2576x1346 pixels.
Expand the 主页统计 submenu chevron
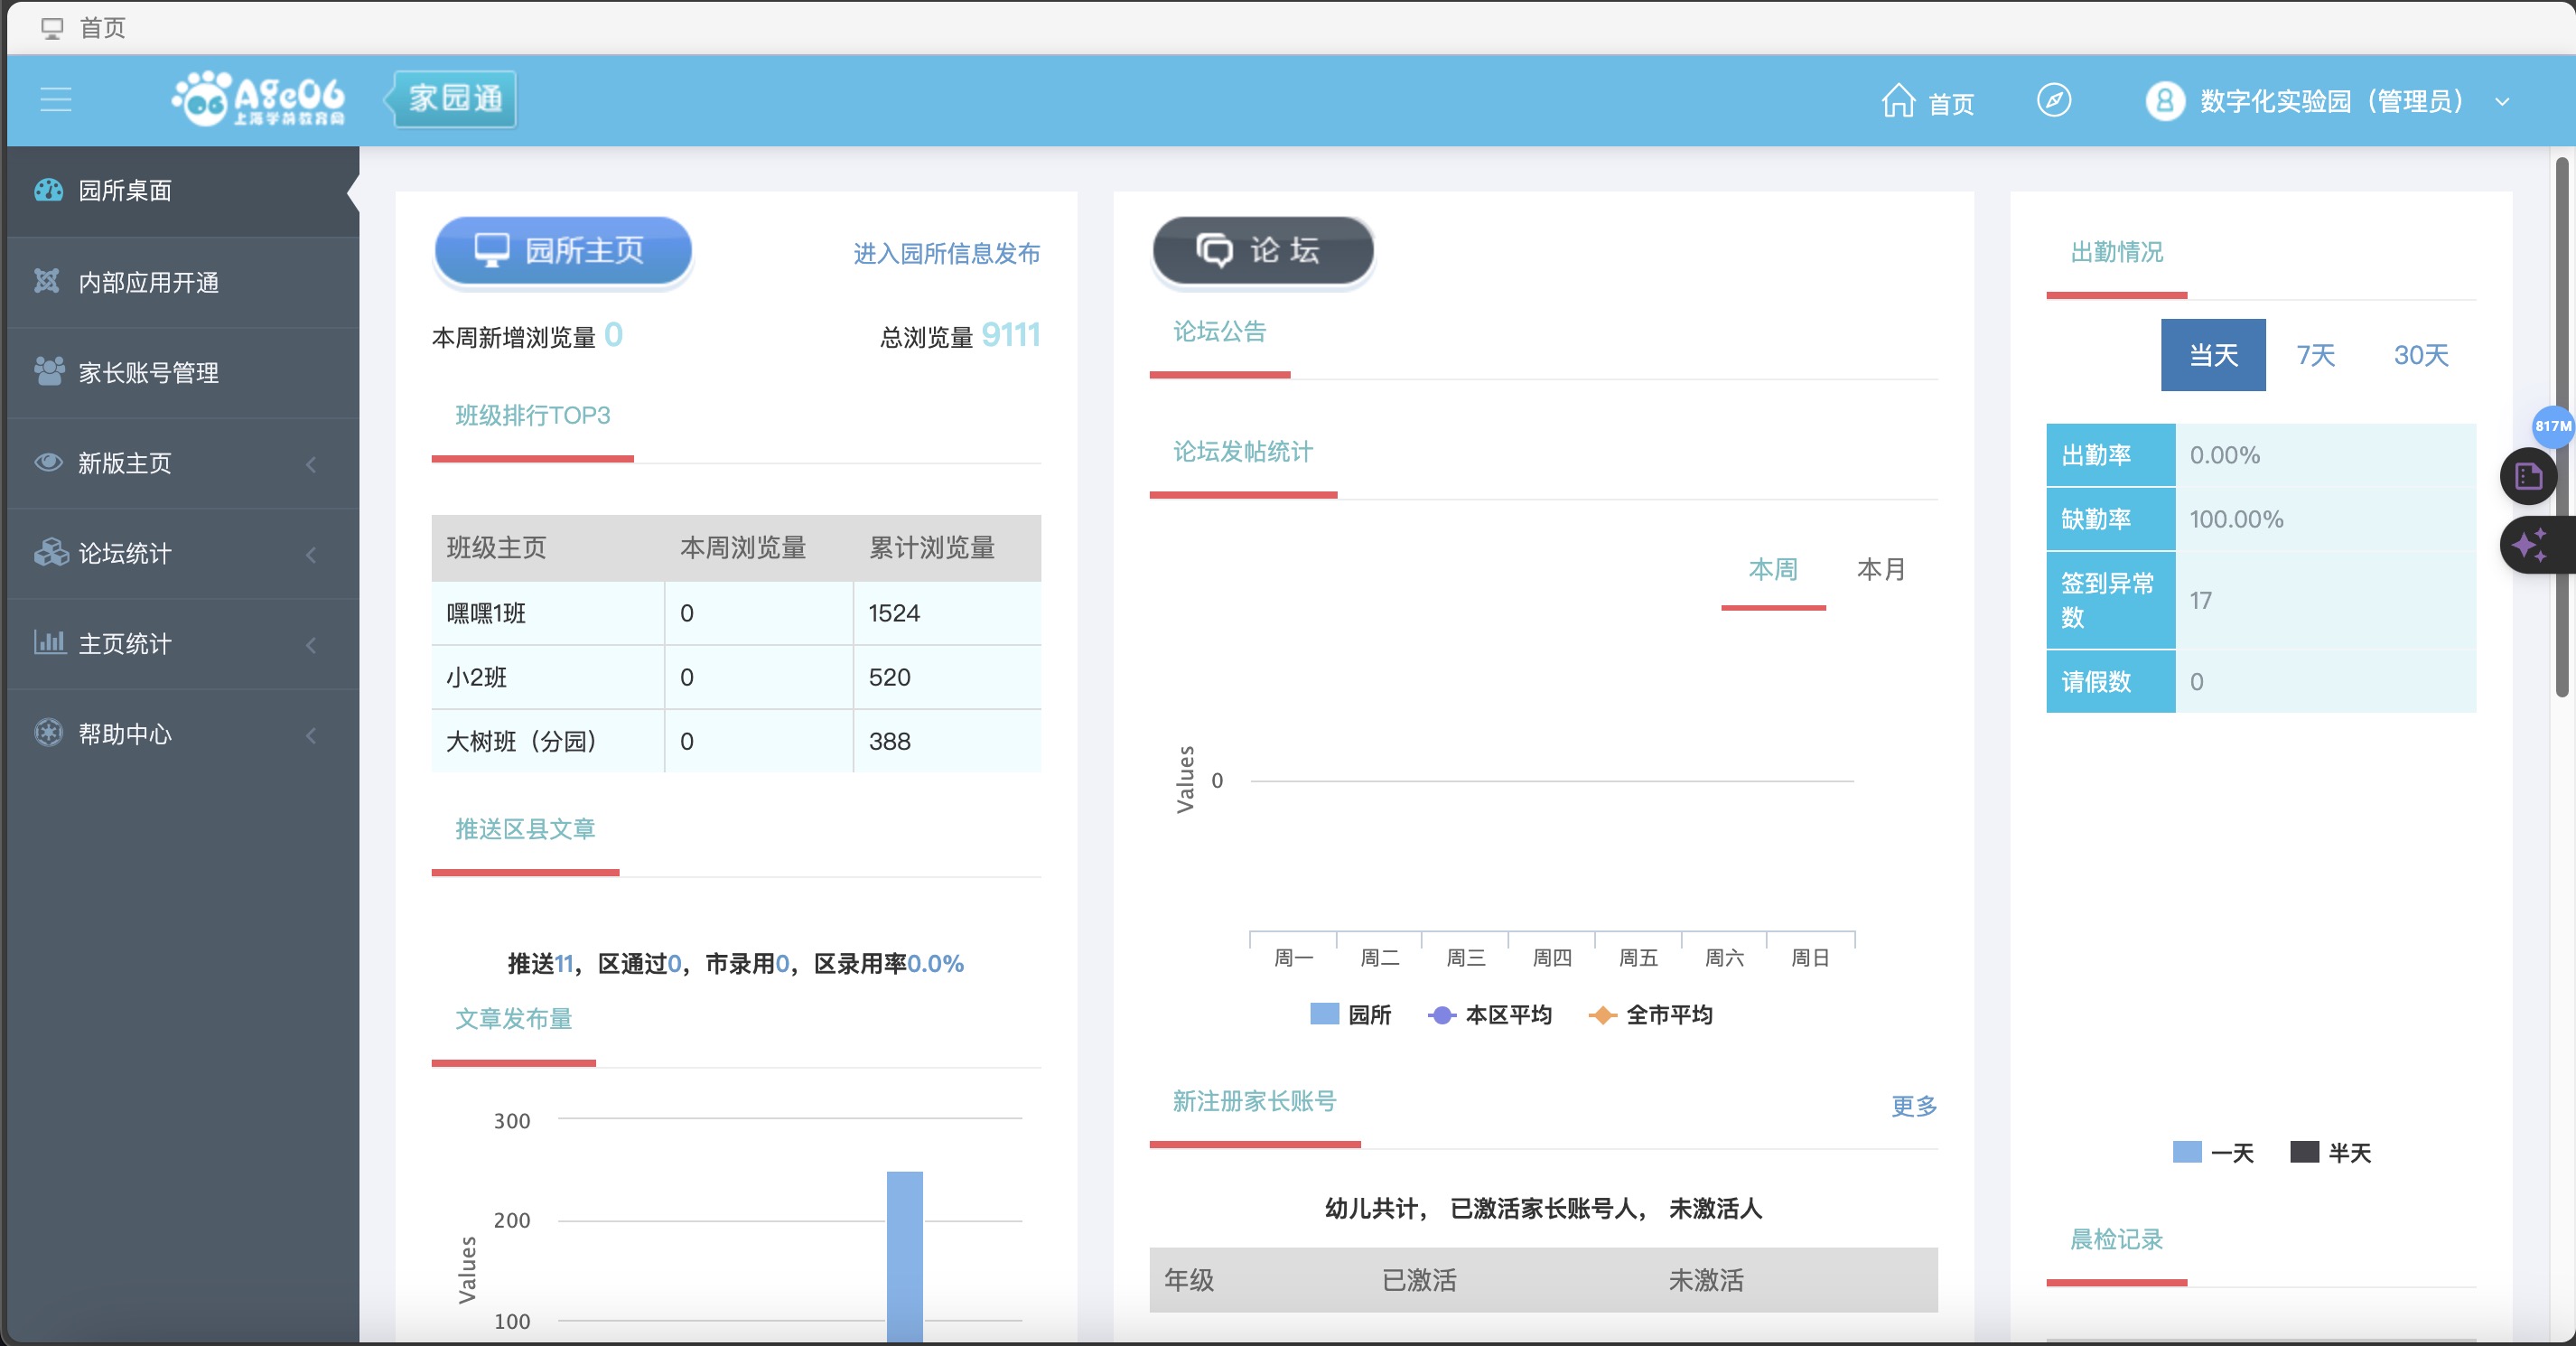311,645
